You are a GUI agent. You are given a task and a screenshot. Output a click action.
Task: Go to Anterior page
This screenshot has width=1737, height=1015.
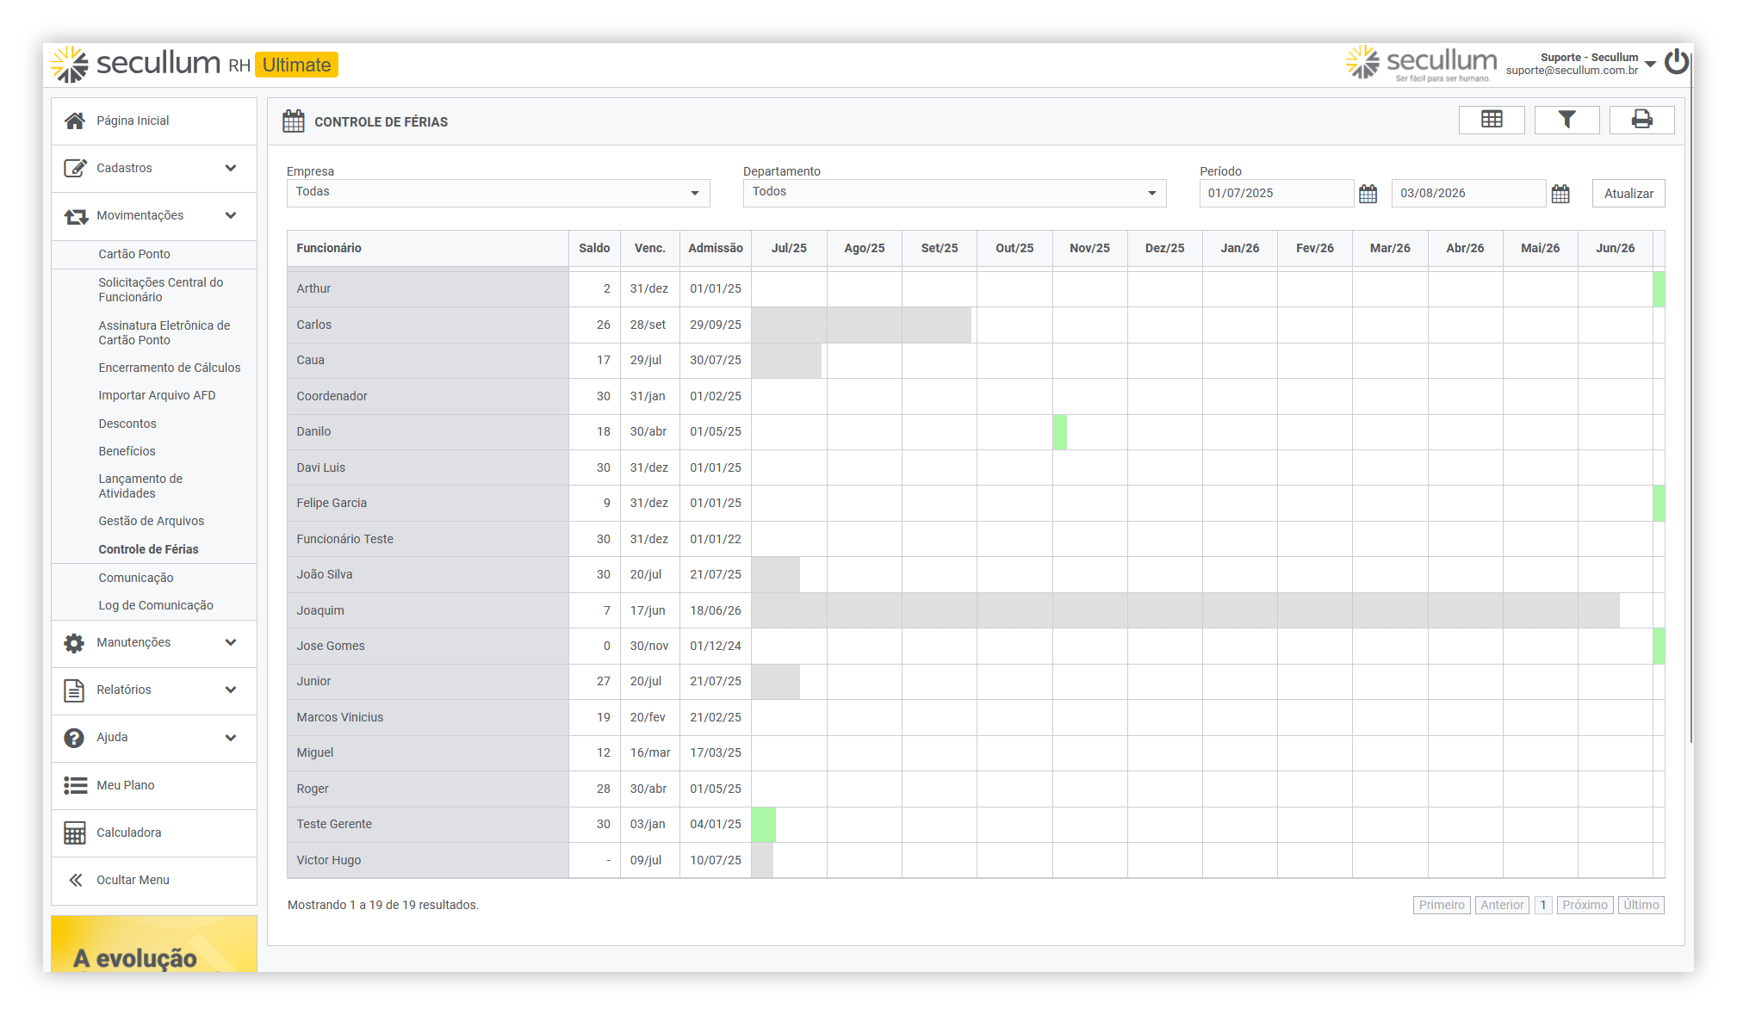(1502, 905)
